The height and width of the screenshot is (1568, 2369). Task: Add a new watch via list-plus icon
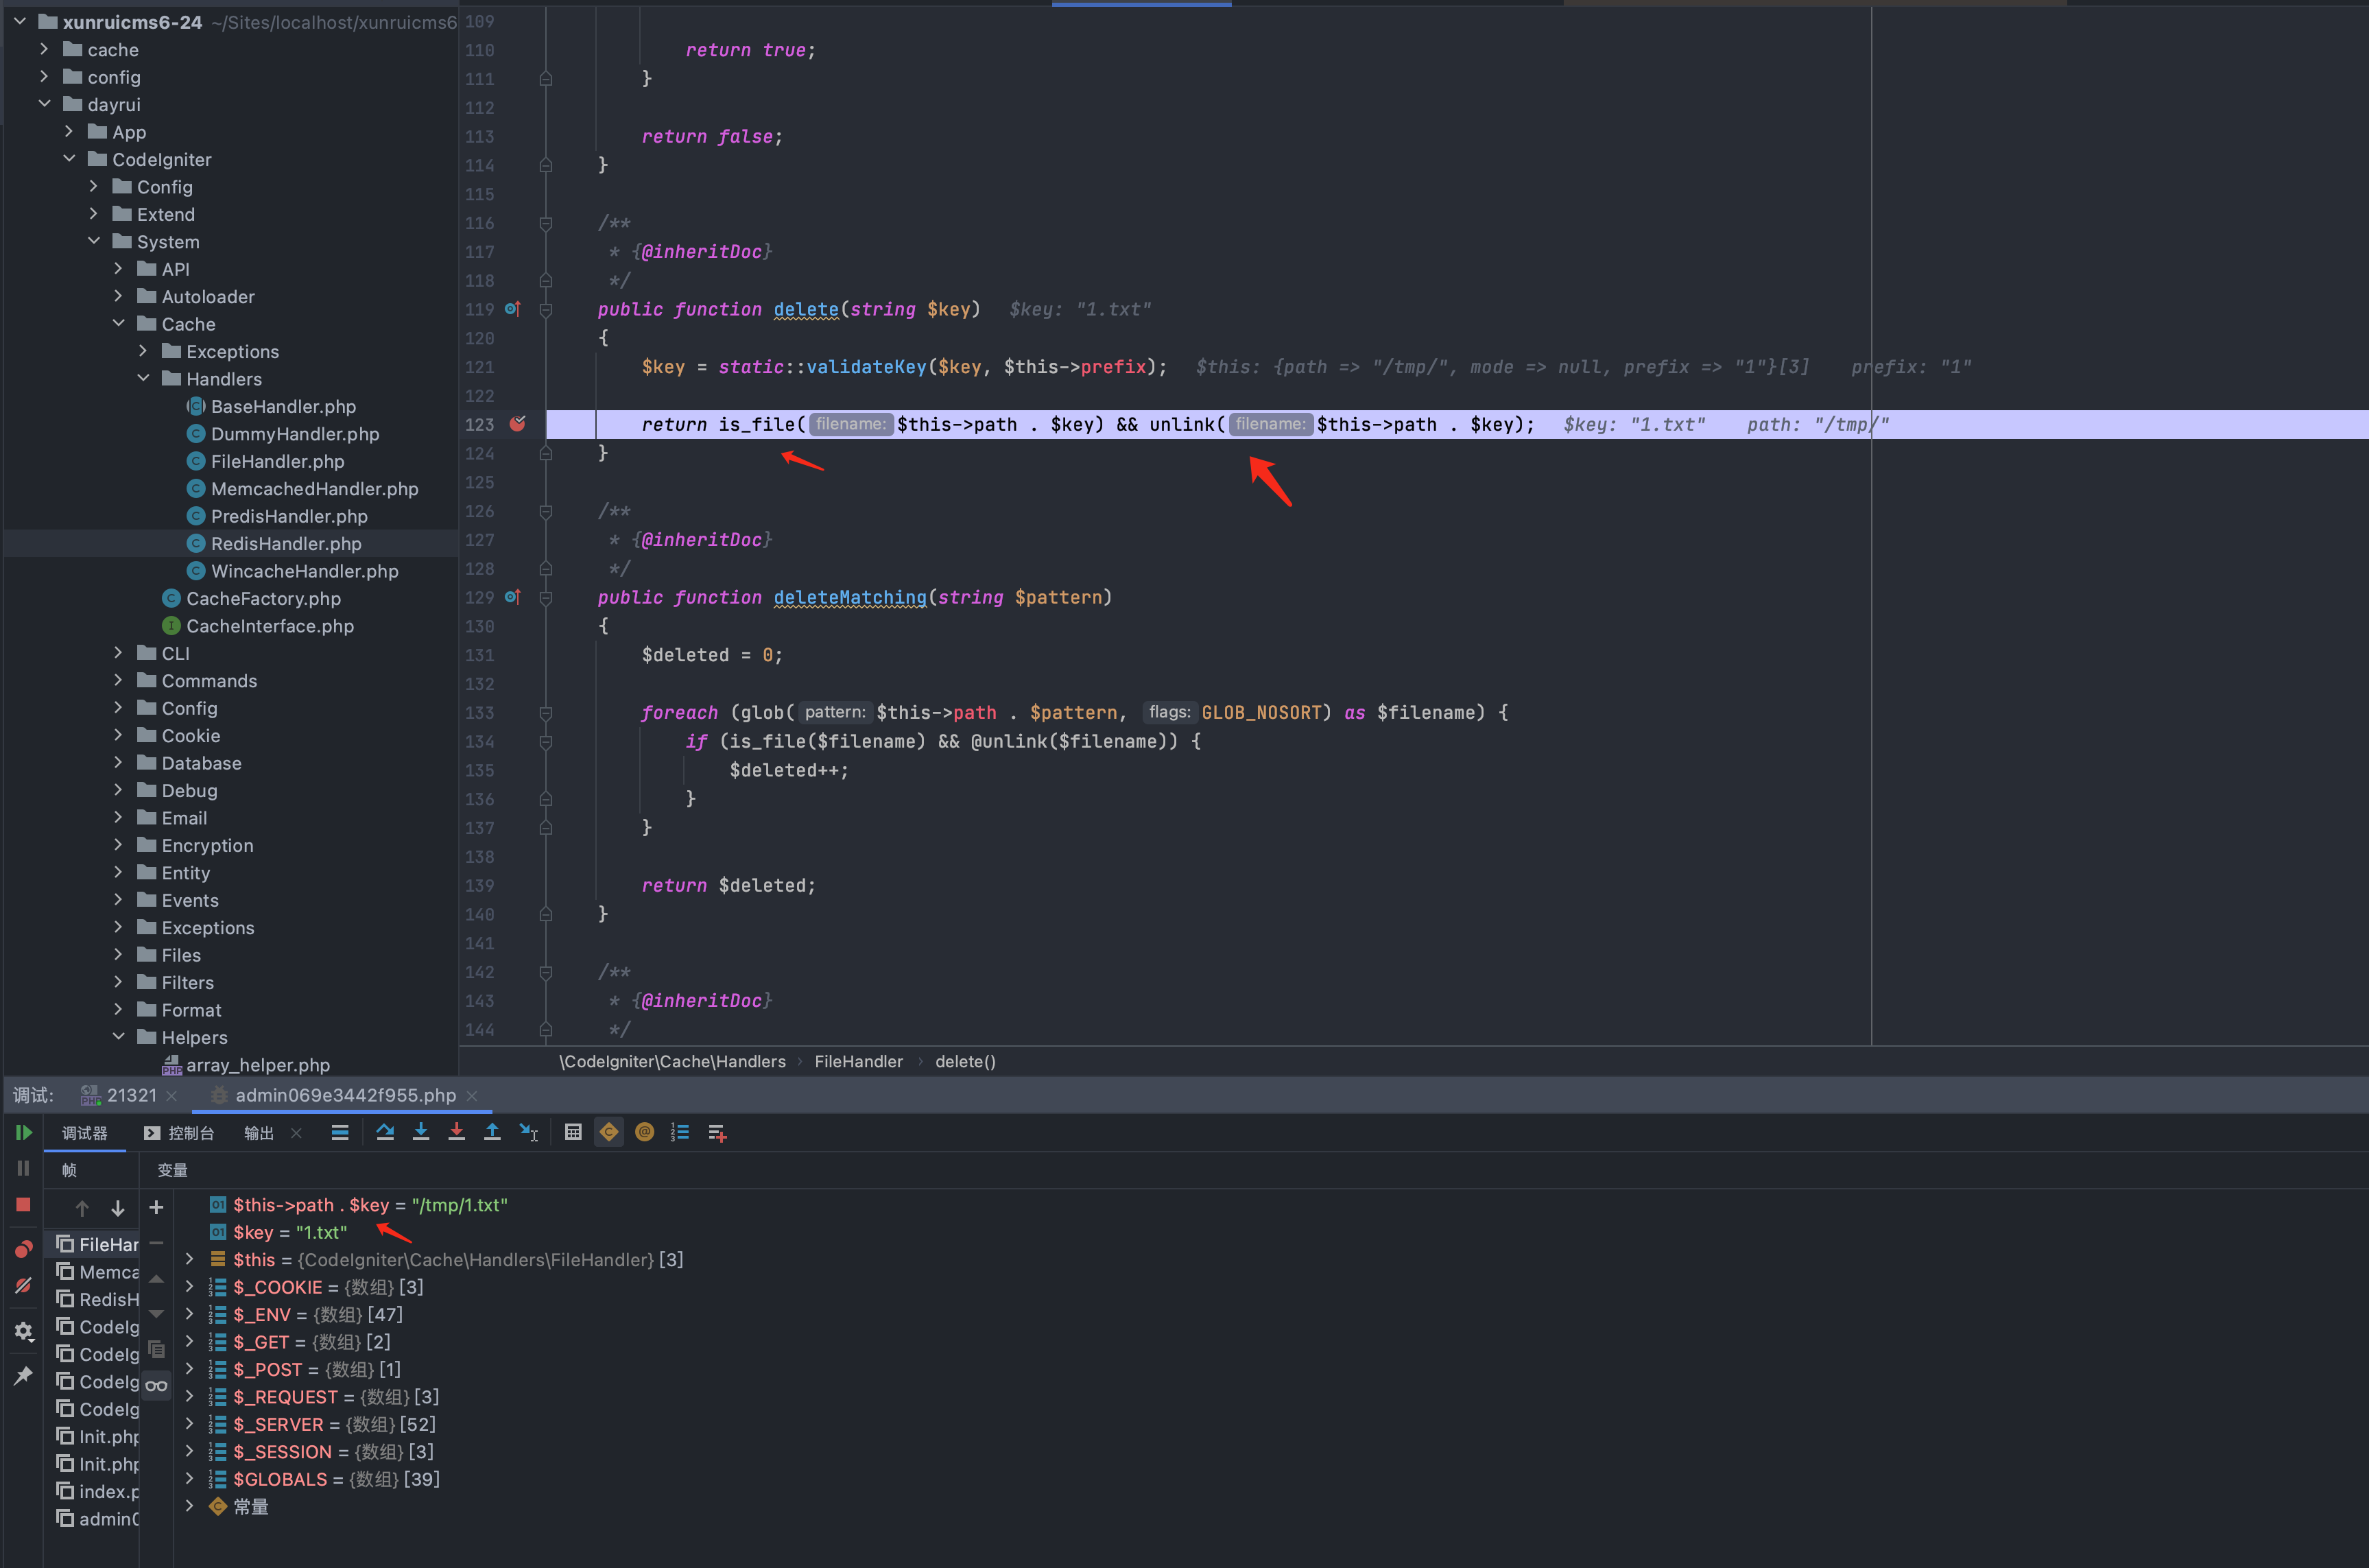coord(717,1133)
